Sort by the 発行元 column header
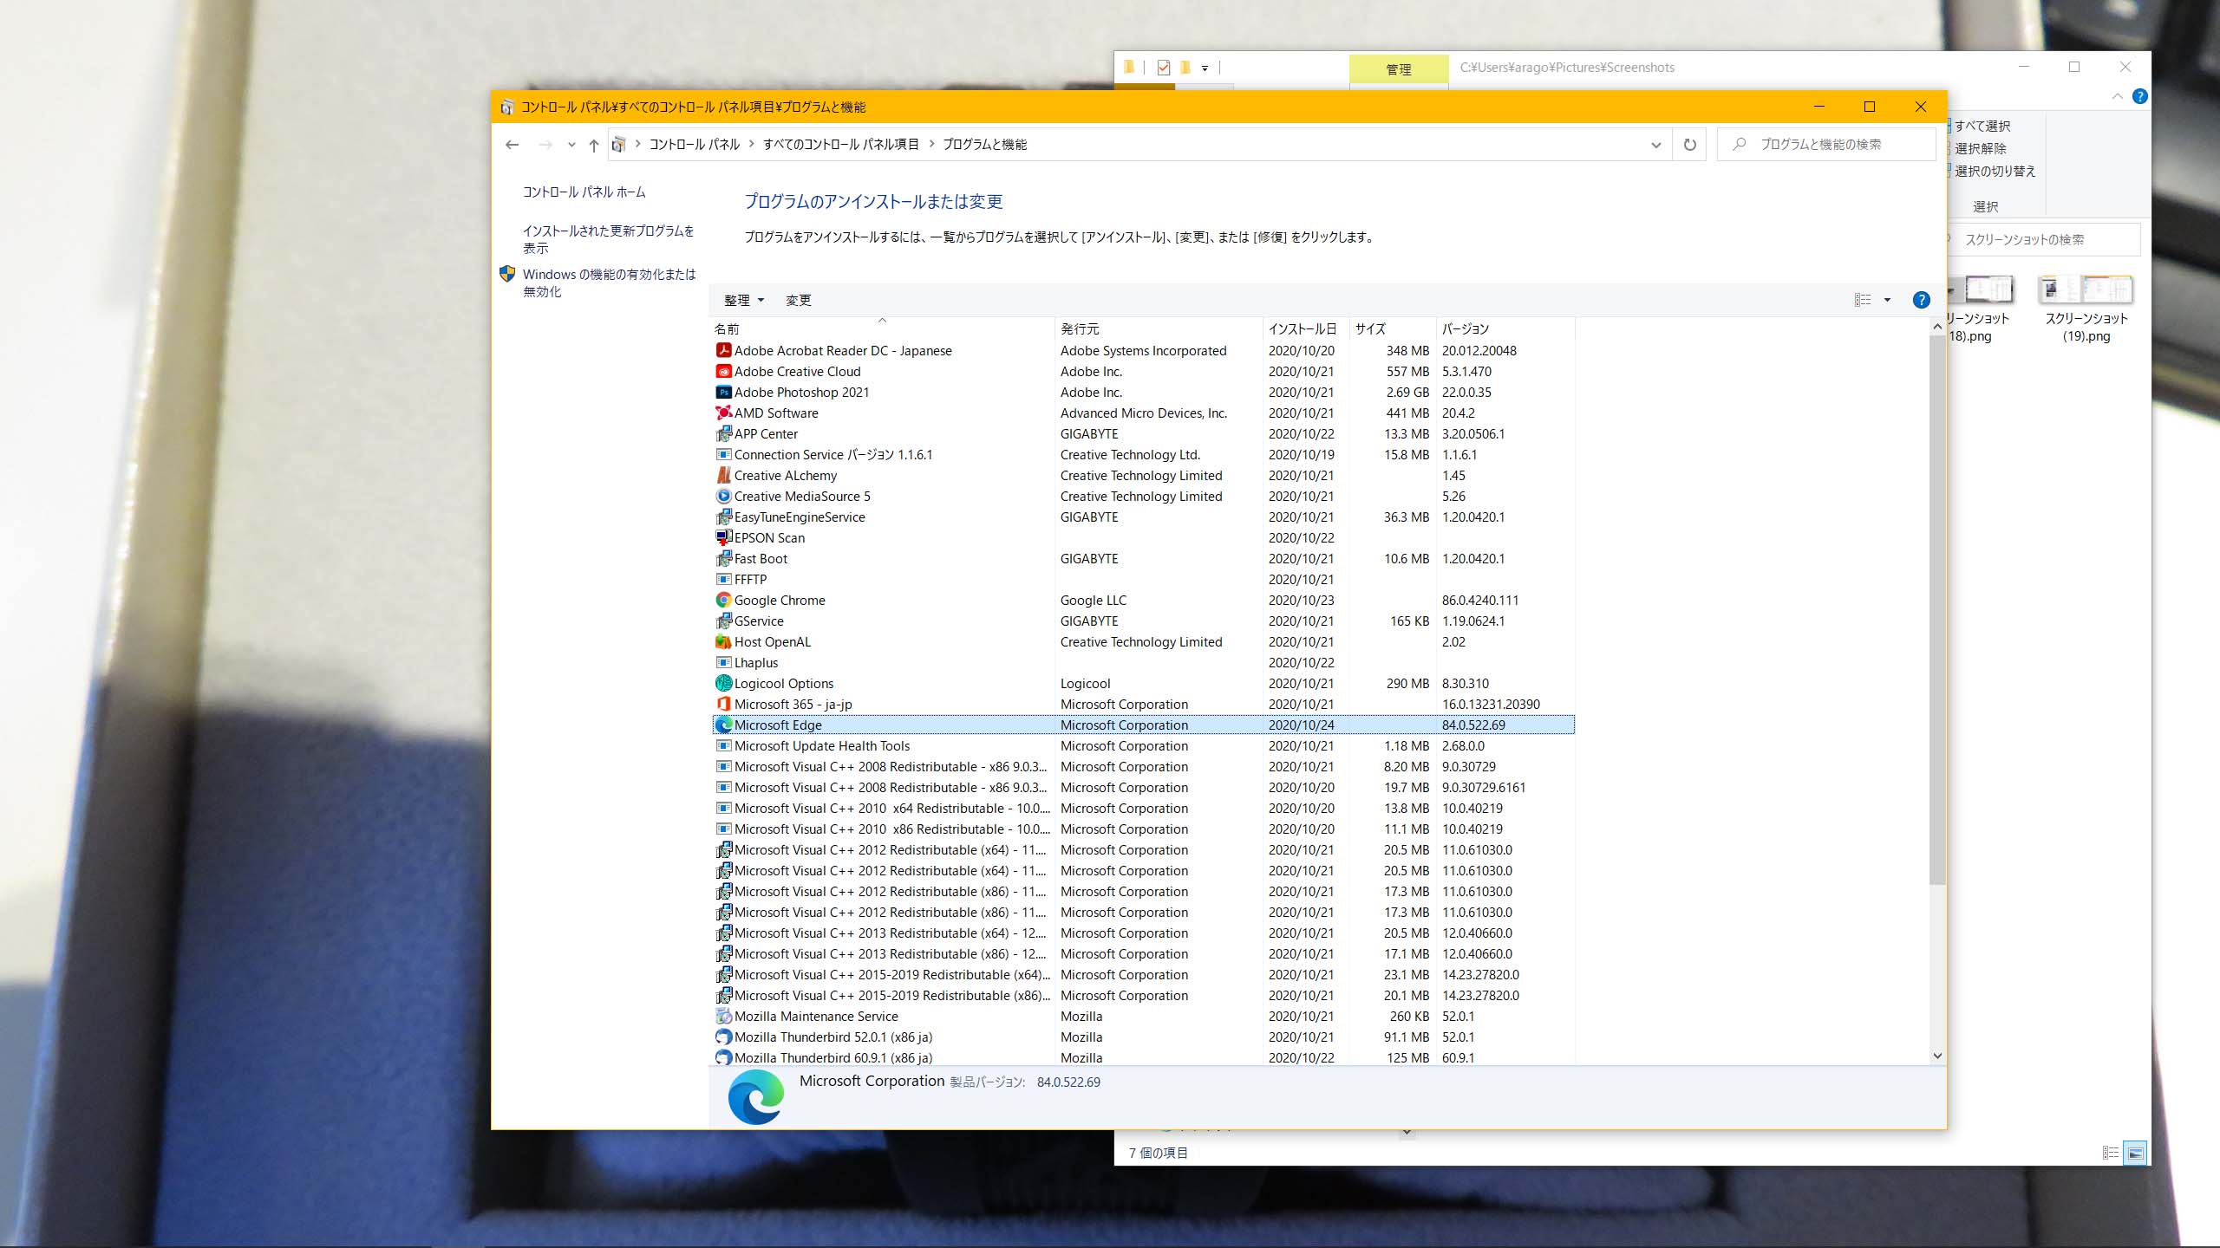 pos(1159,328)
